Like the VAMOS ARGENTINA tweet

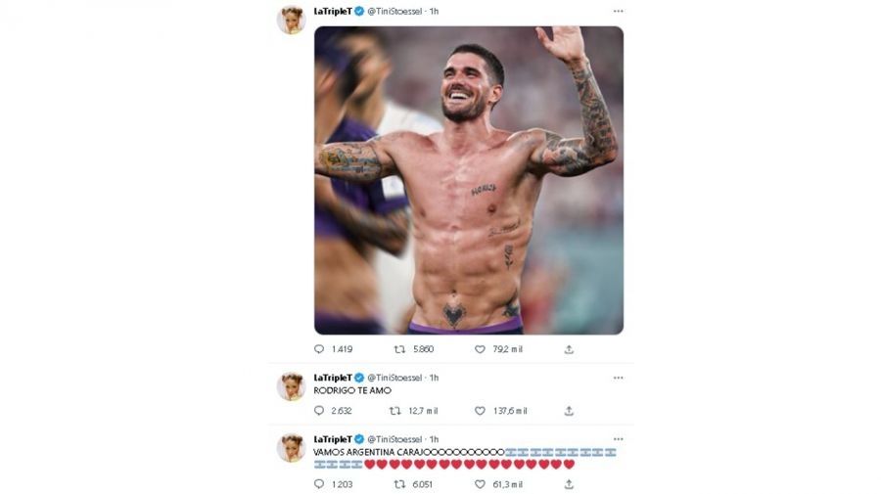coord(480,483)
